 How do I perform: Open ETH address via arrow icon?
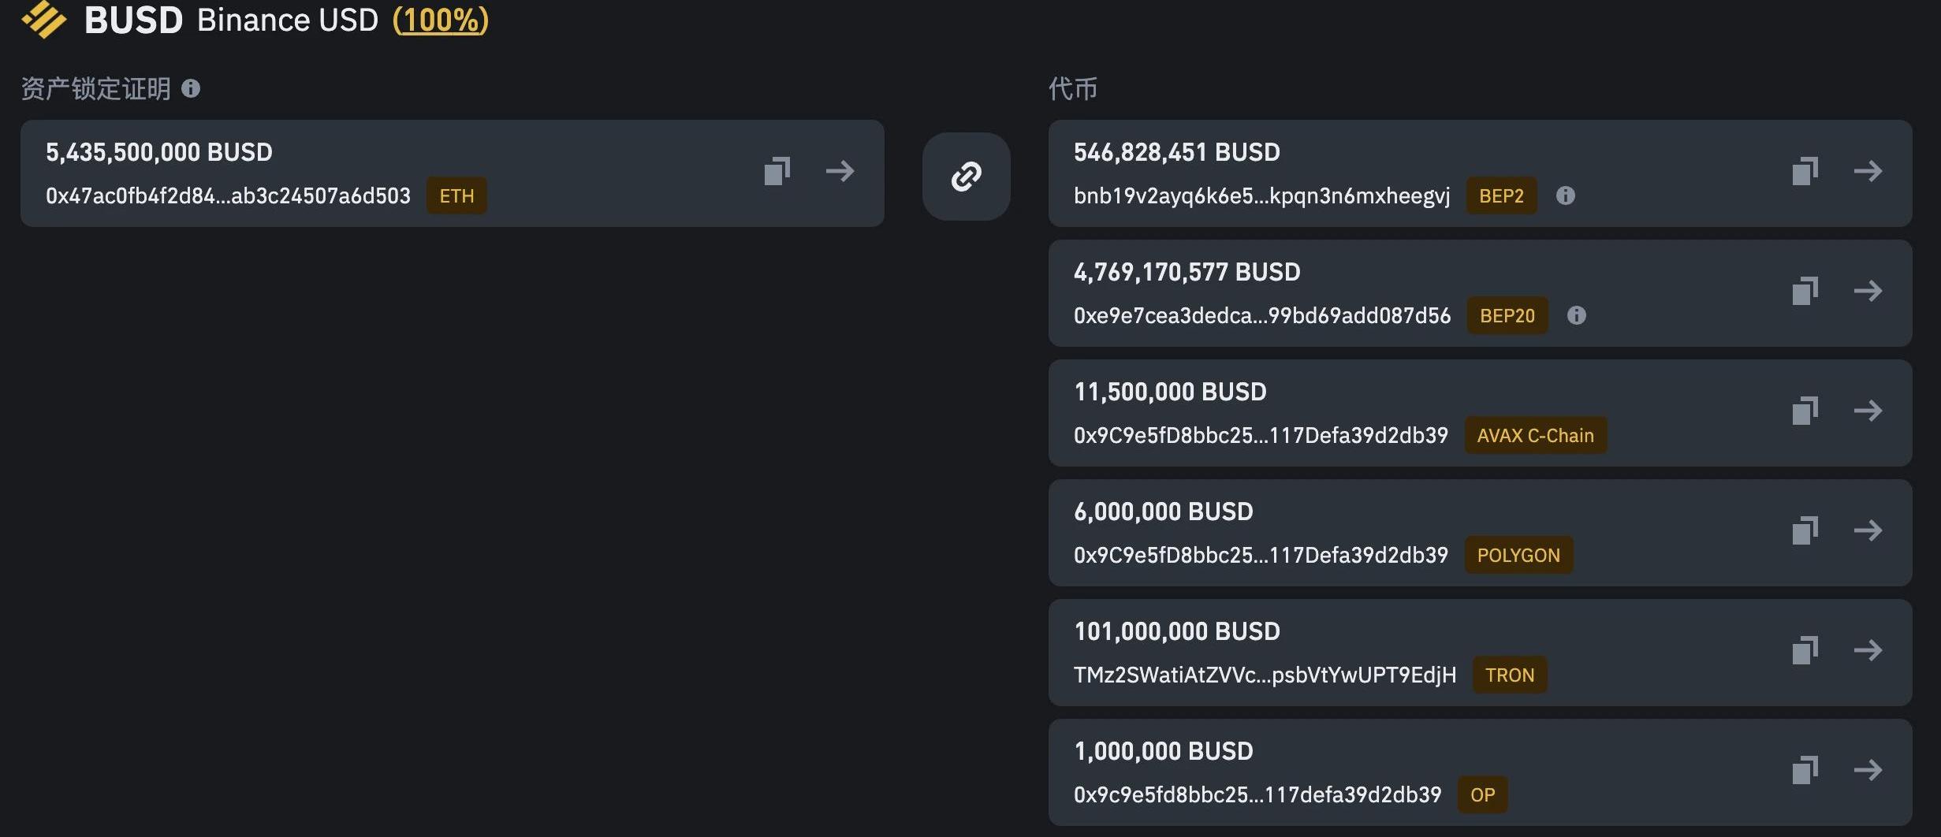pyautogui.click(x=840, y=171)
